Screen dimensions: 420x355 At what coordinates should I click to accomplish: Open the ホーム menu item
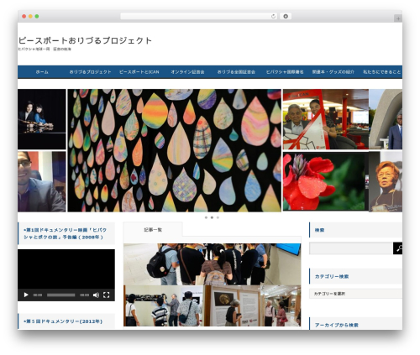pyautogui.click(x=42, y=72)
